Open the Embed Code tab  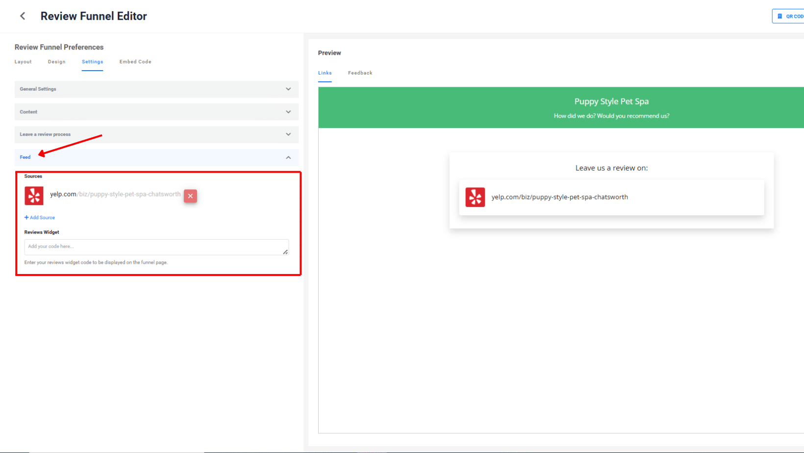click(x=135, y=62)
